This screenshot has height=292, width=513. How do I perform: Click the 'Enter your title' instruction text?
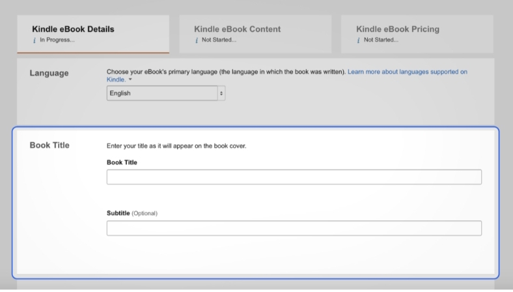coord(176,146)
